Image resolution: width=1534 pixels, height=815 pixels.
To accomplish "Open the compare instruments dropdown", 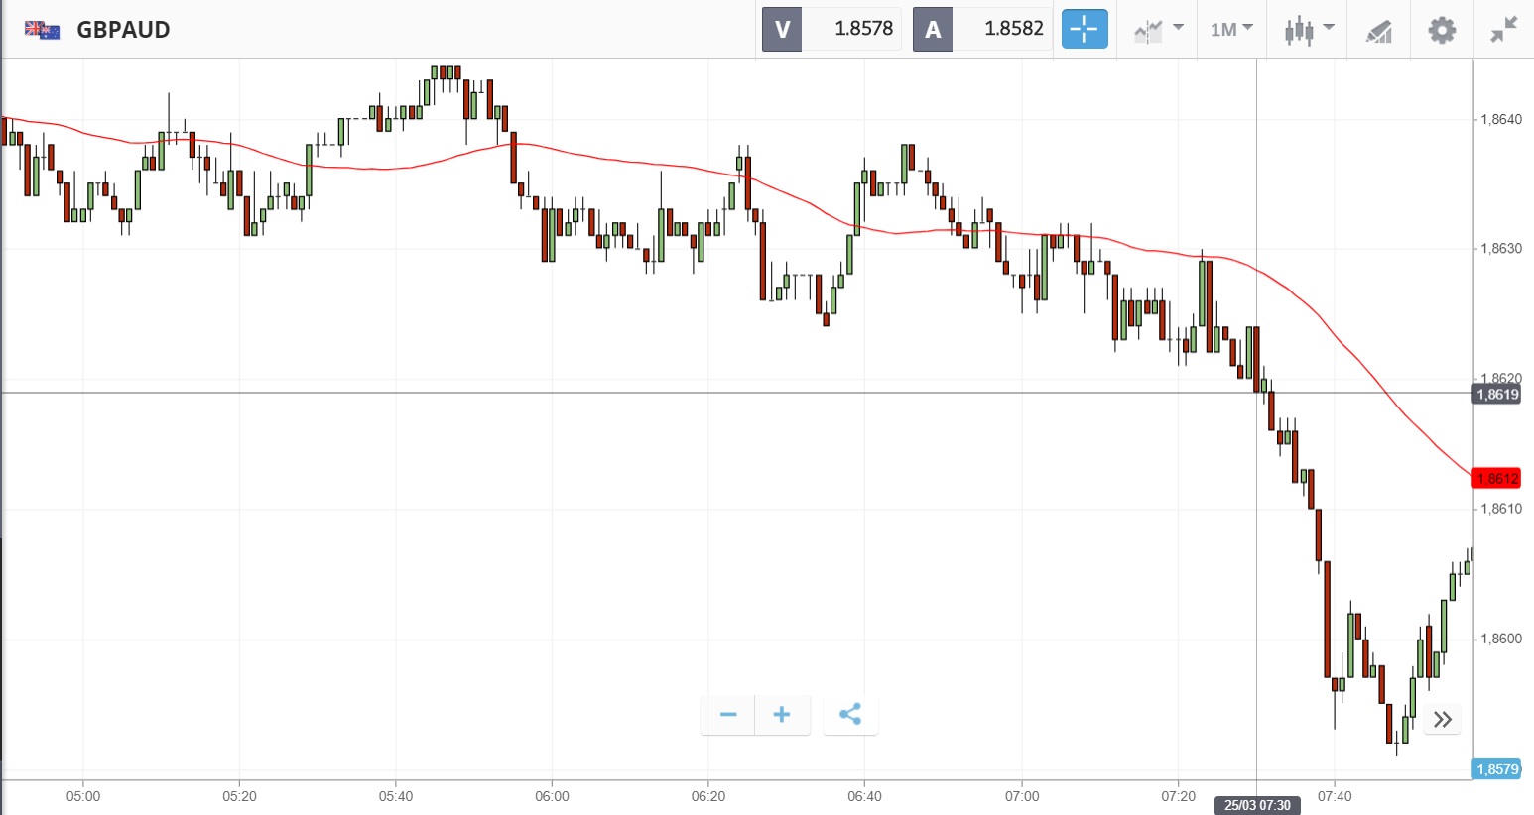I will 1158,29.
